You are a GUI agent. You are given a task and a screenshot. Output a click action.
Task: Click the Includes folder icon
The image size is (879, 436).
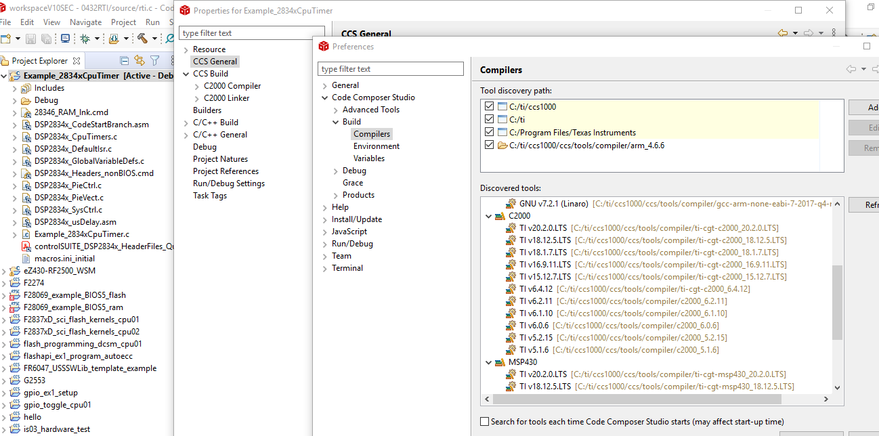pos(26,88)
